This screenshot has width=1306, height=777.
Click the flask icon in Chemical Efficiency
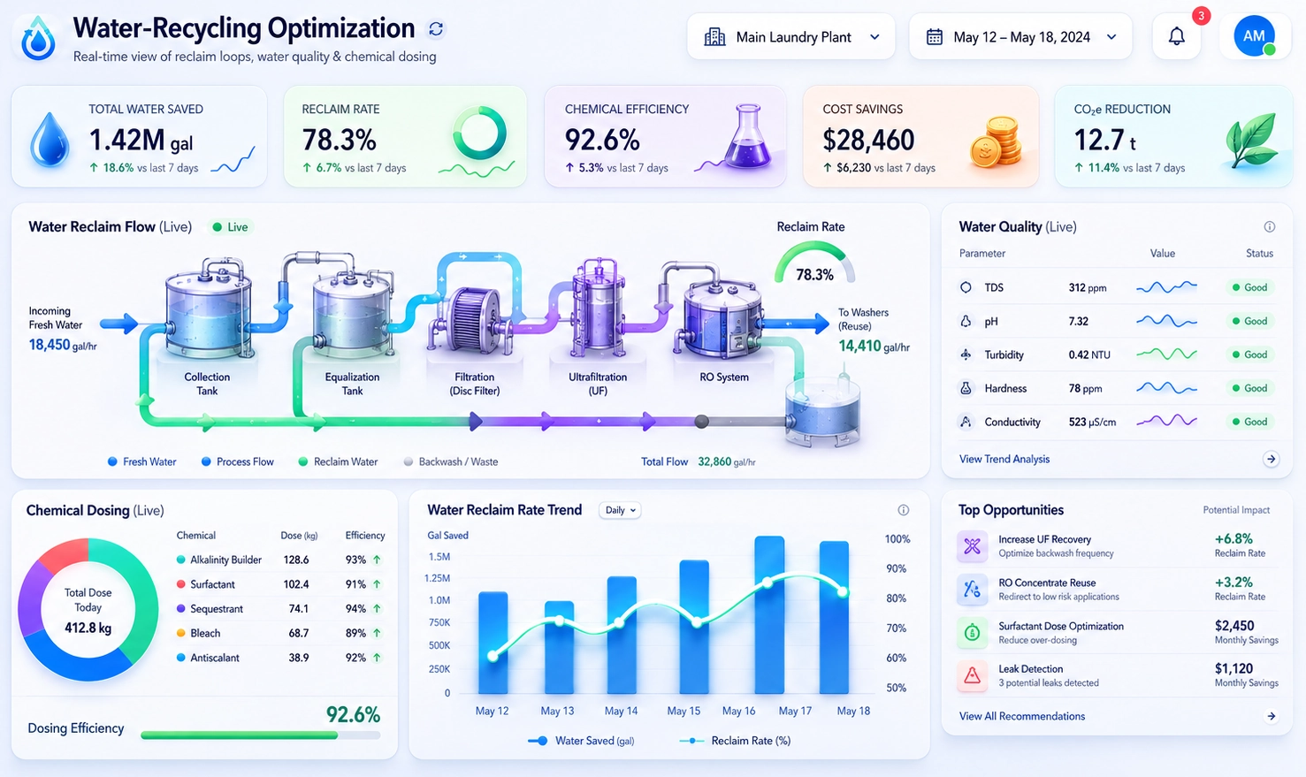click(747, 135)
